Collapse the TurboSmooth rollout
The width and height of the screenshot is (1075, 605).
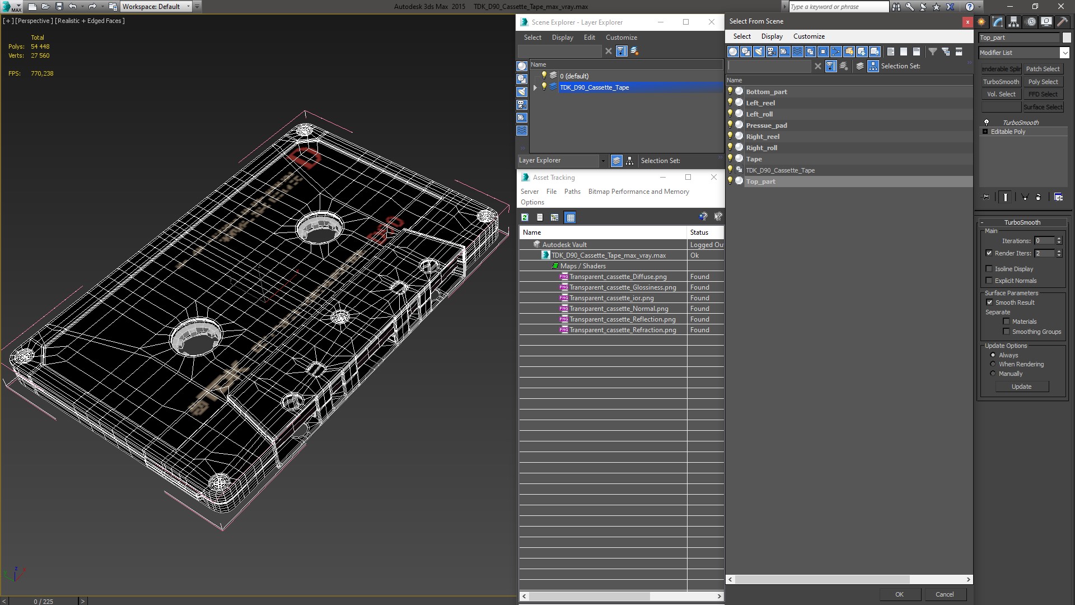(982, 222)
